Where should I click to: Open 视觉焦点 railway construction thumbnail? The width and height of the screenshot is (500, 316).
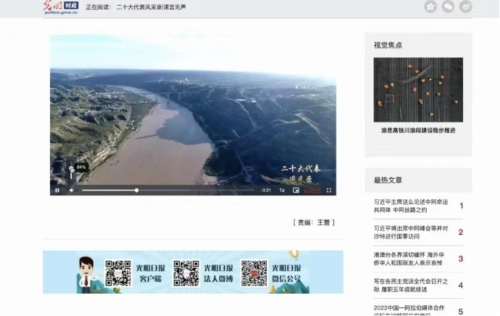tap(418, 90)
